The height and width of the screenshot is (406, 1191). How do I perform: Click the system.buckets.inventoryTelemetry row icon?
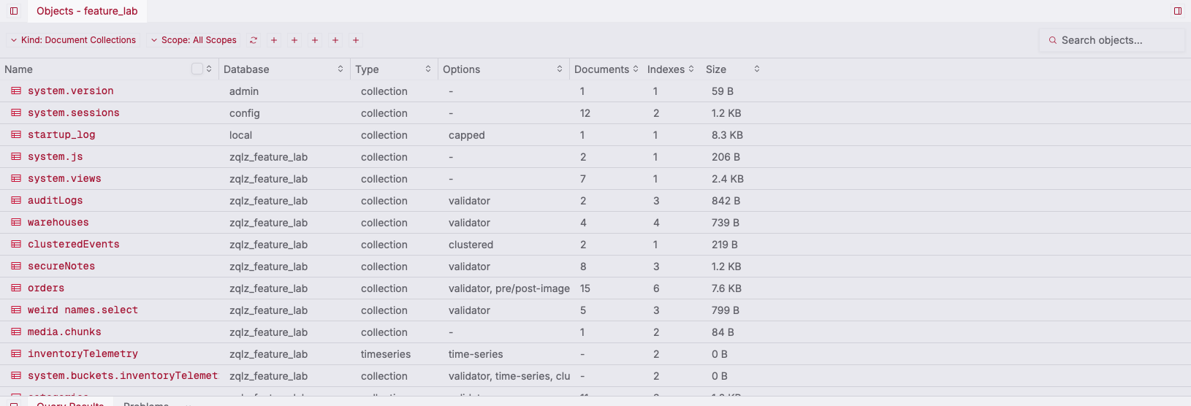(x=16, y=376)
